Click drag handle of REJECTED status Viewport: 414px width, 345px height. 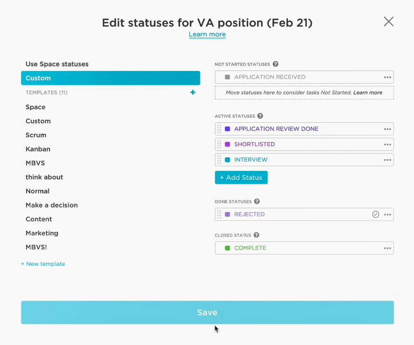click(x=219, y=214)
